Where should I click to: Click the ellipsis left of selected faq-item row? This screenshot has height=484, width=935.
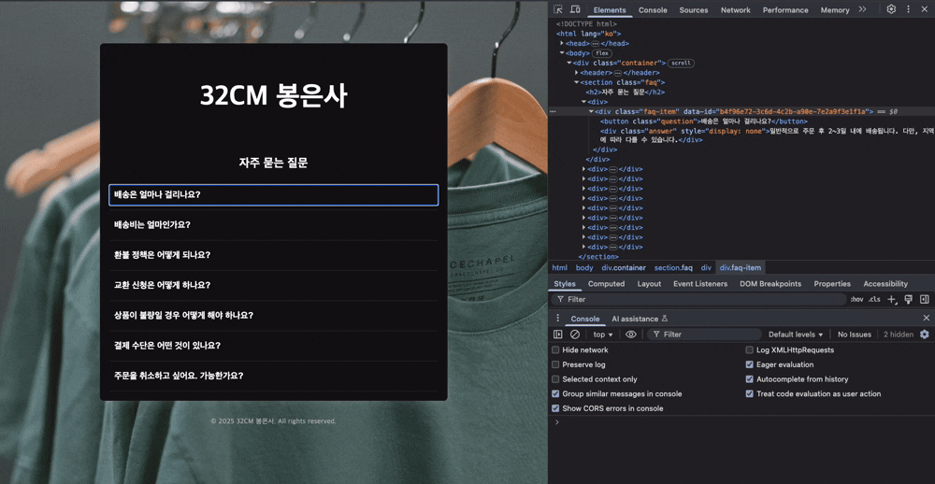pyautogui.click(x=553, y=111)
